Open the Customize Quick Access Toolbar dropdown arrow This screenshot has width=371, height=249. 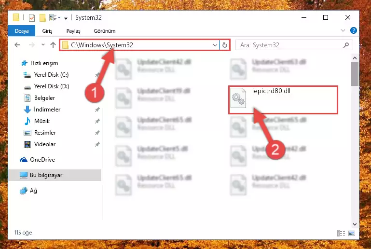(x=66, y=18)
